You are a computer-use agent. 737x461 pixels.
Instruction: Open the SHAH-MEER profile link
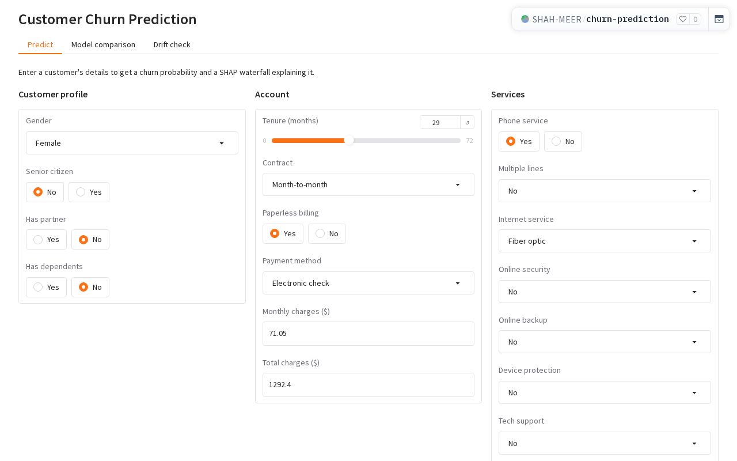(557, 19)
